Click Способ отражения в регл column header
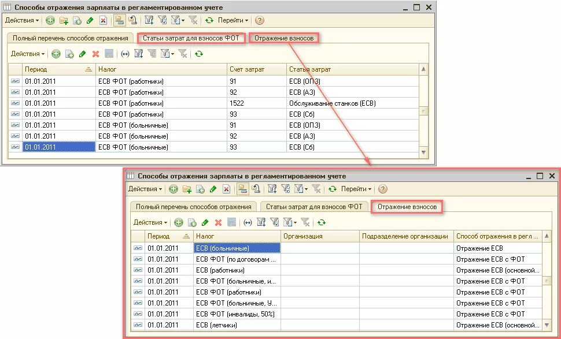This screenshot has width=561, height=339. point(498,236)
